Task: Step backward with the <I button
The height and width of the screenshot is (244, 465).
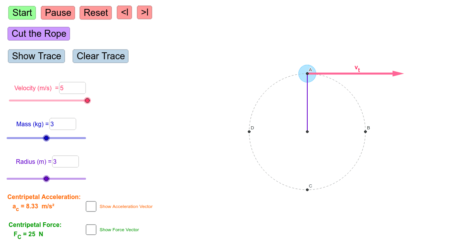Action: click(125, 12)
